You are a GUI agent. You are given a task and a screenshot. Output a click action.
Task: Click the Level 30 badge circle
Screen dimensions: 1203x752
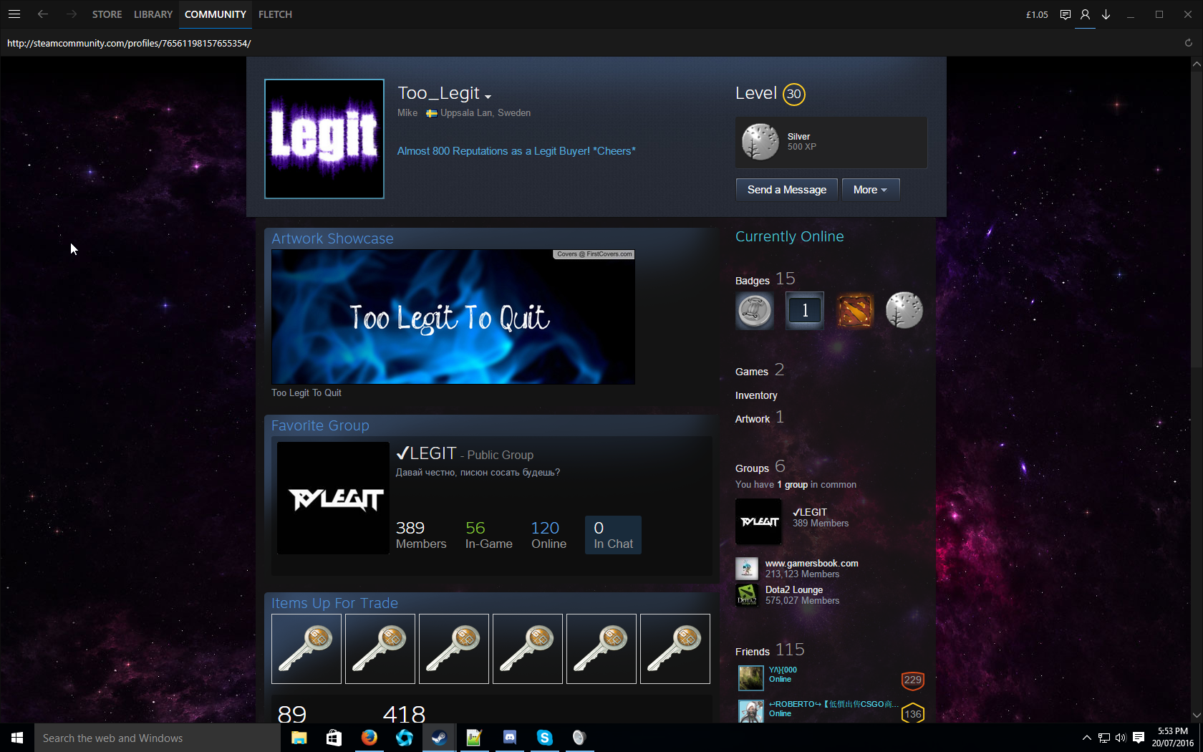(x=793, y=95)
